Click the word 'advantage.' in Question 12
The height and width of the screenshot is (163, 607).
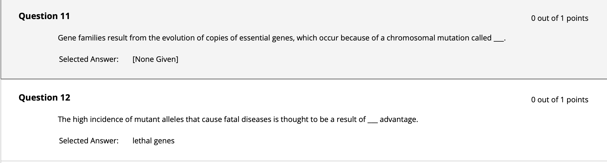tap(399, 119)
